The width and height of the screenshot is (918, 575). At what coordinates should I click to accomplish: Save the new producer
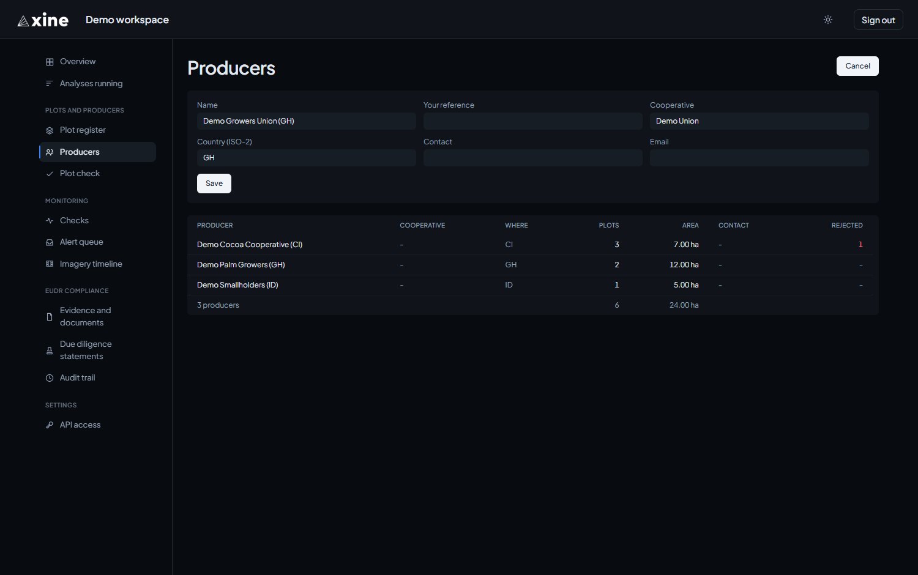tap(214, 184)
